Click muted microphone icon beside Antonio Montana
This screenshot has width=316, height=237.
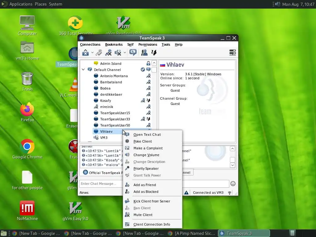pos(148,76)
